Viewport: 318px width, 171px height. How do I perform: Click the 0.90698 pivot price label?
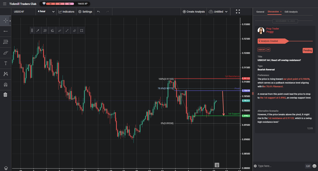246,91
